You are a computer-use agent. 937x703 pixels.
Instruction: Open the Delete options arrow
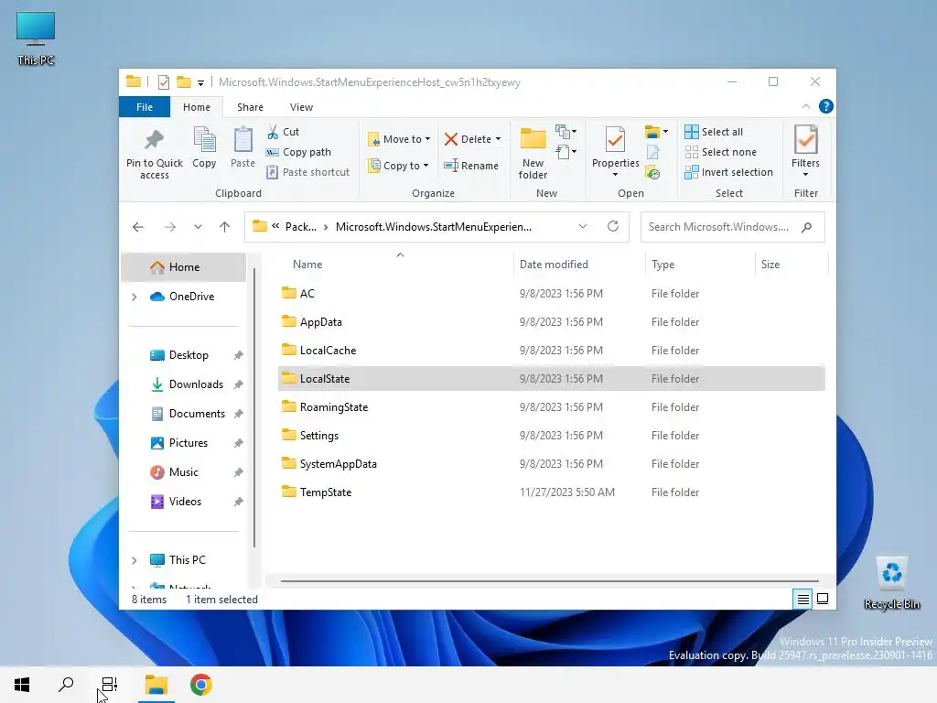pos(498,139)
